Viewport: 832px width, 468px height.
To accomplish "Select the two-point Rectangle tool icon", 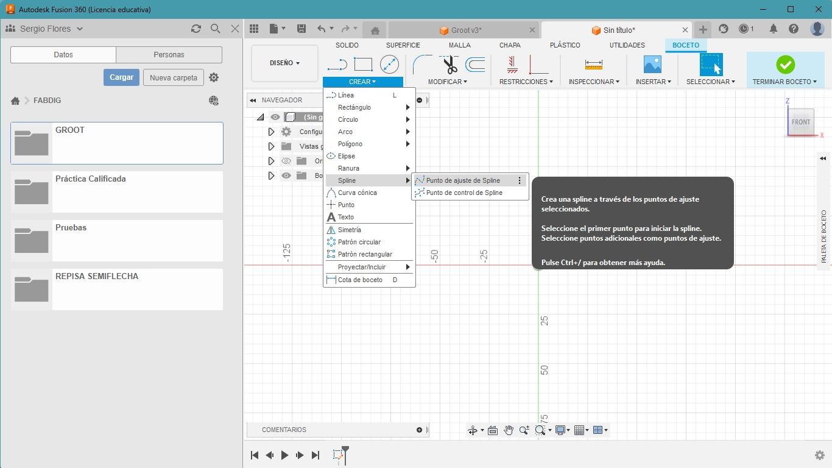I will point(363,64).
